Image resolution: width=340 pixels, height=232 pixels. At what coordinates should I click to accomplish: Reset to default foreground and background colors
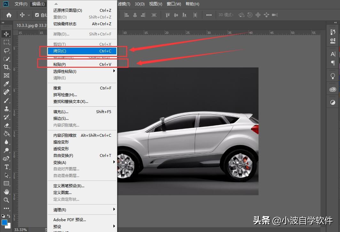[3, 216]
